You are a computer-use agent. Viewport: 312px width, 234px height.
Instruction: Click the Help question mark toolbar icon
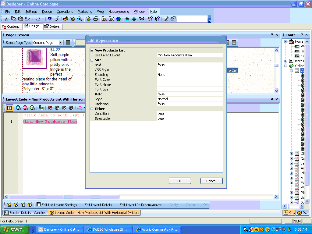click(x=150, y=19)
